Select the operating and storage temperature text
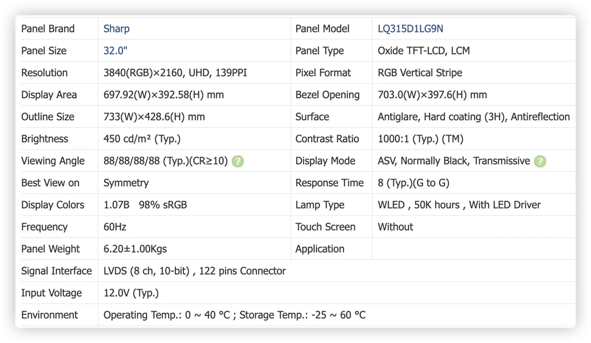Screen dimensions: 591x343 point(234,315)
